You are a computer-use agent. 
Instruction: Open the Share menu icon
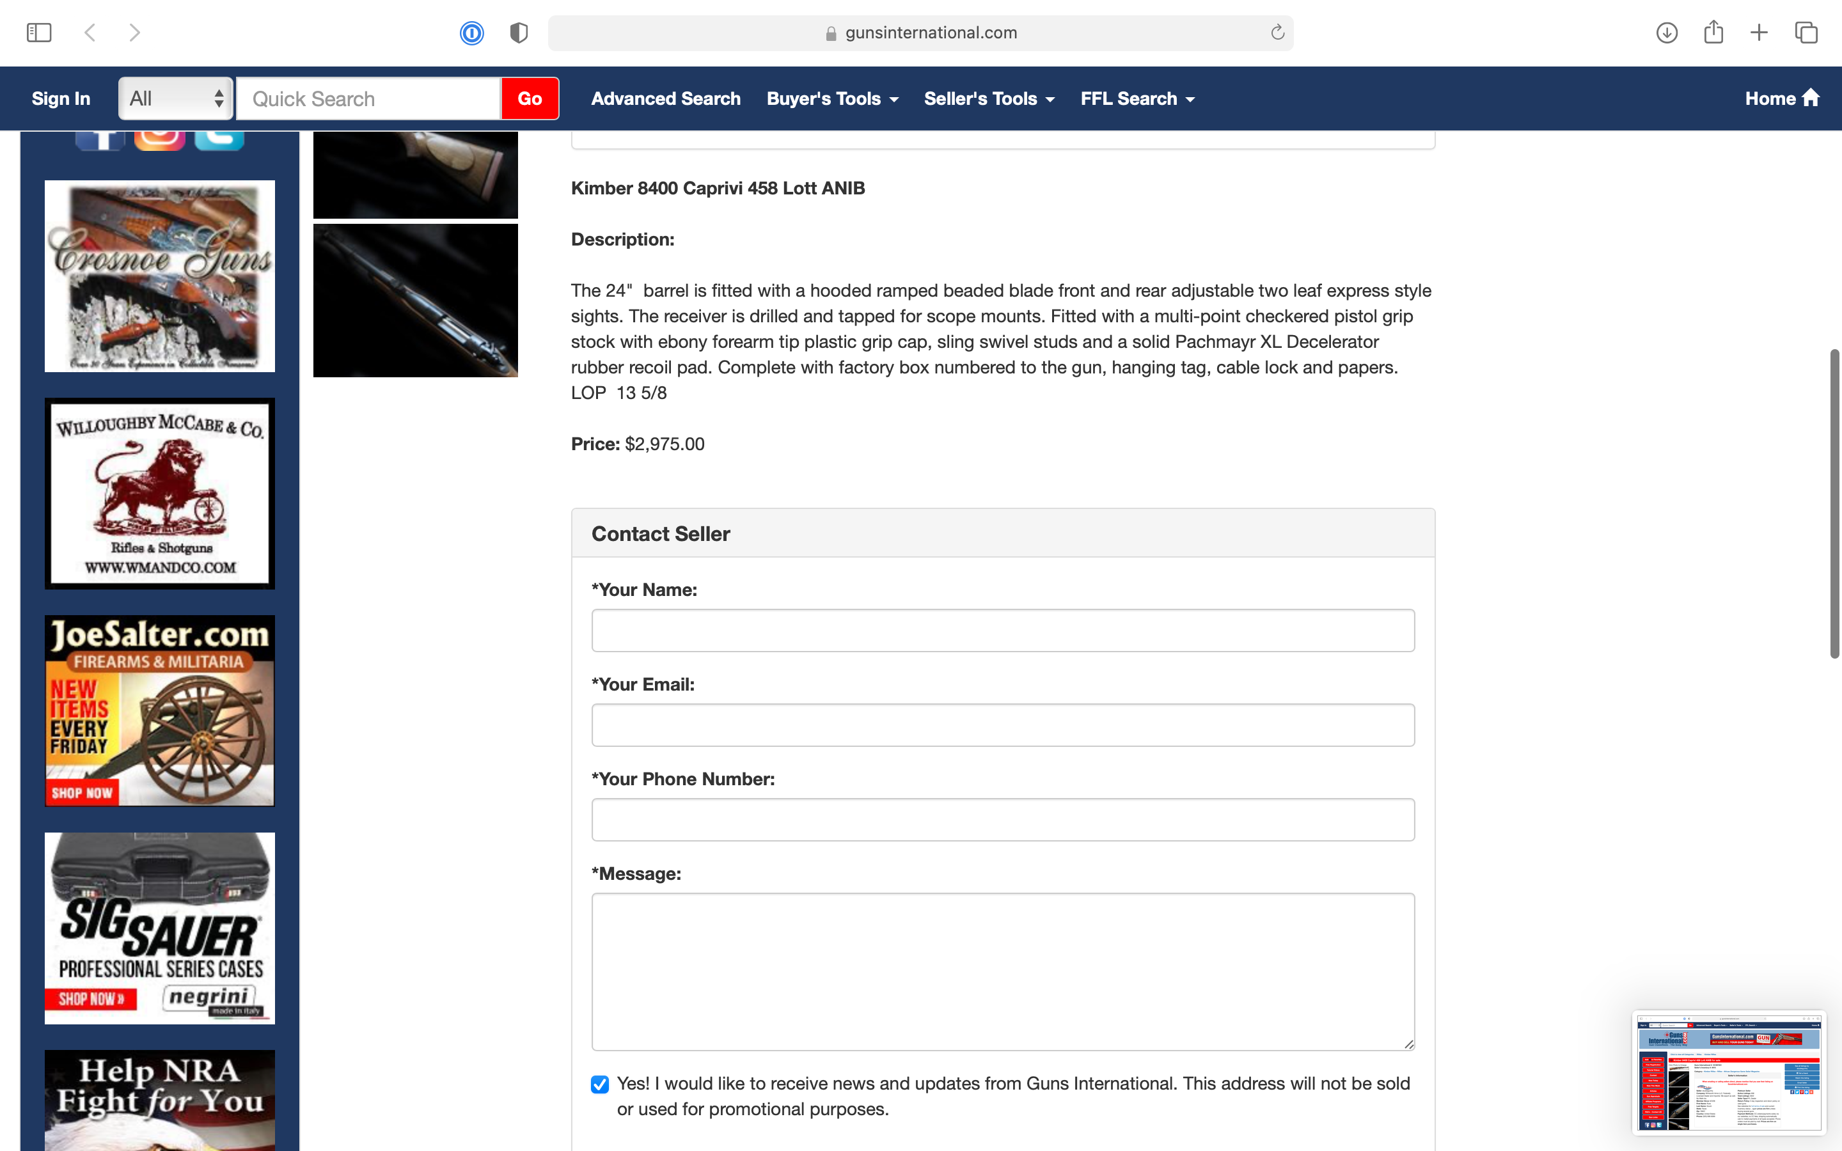tap(1713, 32)
